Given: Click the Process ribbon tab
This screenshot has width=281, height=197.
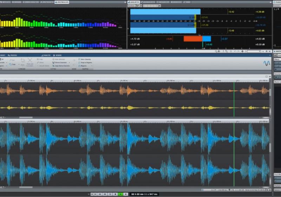Looking at the screenshot, I should [13, 55].
